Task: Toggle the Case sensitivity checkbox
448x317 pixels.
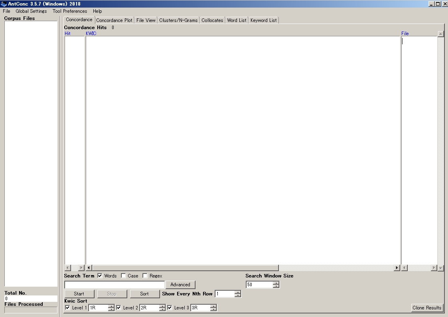Action: (x=123, y=275)
